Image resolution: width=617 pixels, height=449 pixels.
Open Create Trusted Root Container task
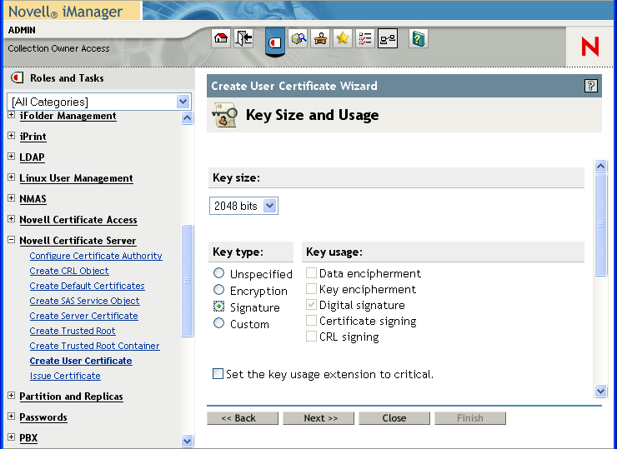[x=94, y=346]
